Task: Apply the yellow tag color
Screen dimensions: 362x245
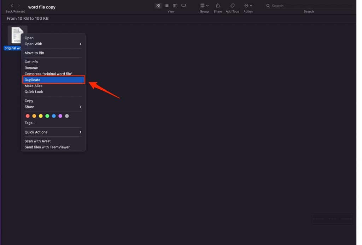Action: (x=41, y=116)
